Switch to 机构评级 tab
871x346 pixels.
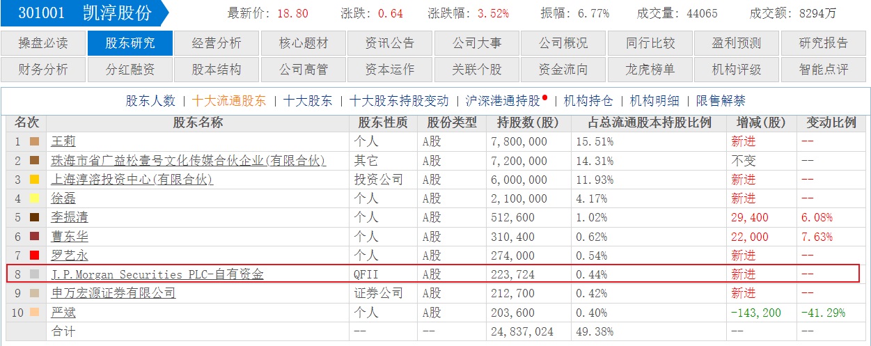[737, 70]
